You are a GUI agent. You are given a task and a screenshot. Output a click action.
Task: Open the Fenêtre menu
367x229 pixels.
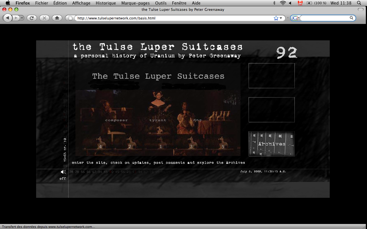tap(179, 3)
